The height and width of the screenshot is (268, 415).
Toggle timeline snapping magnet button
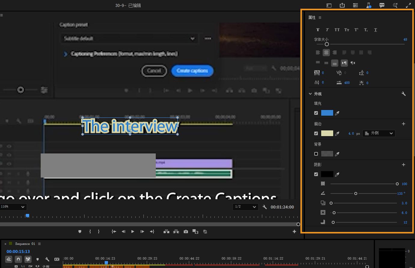point(18,259)
